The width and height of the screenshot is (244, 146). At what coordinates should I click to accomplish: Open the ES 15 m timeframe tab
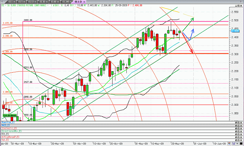(x=32, y=2)
